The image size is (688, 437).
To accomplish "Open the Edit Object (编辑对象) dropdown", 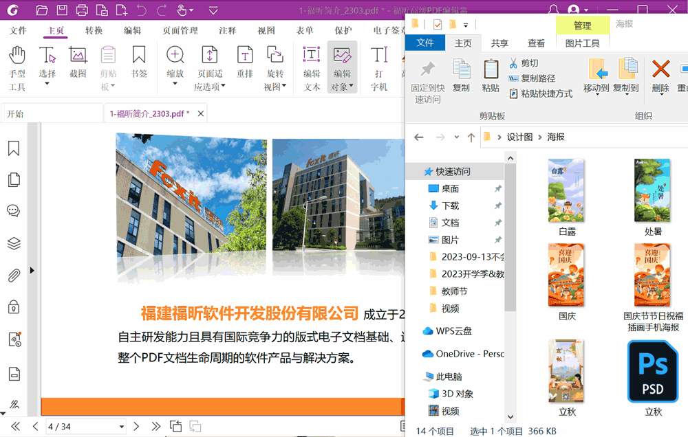I will (351, 86).
